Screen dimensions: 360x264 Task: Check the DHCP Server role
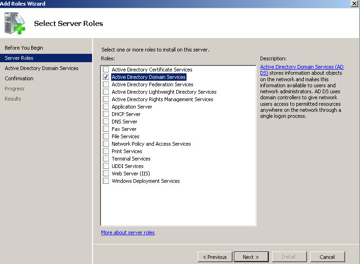[106, 114]
